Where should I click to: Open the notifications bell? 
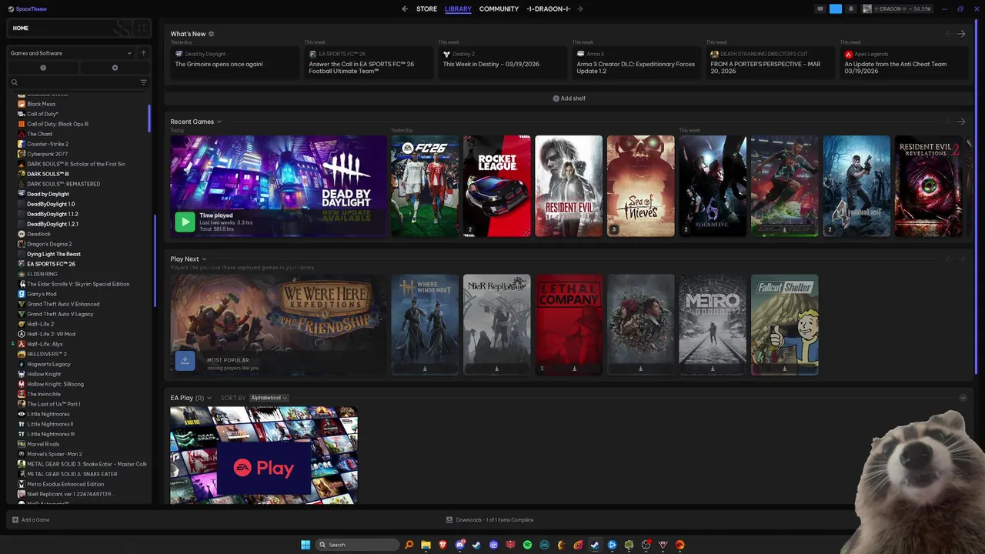[x=850, y=9]
